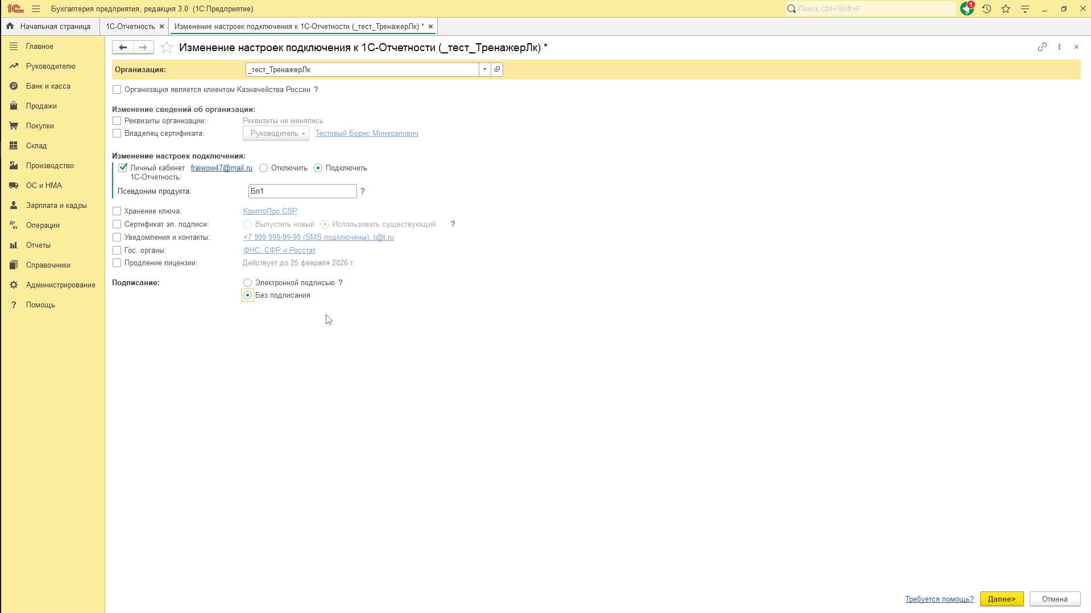Open the main hamburger menu
Screen dimensions: 1091x613
[x=36, y=9]
